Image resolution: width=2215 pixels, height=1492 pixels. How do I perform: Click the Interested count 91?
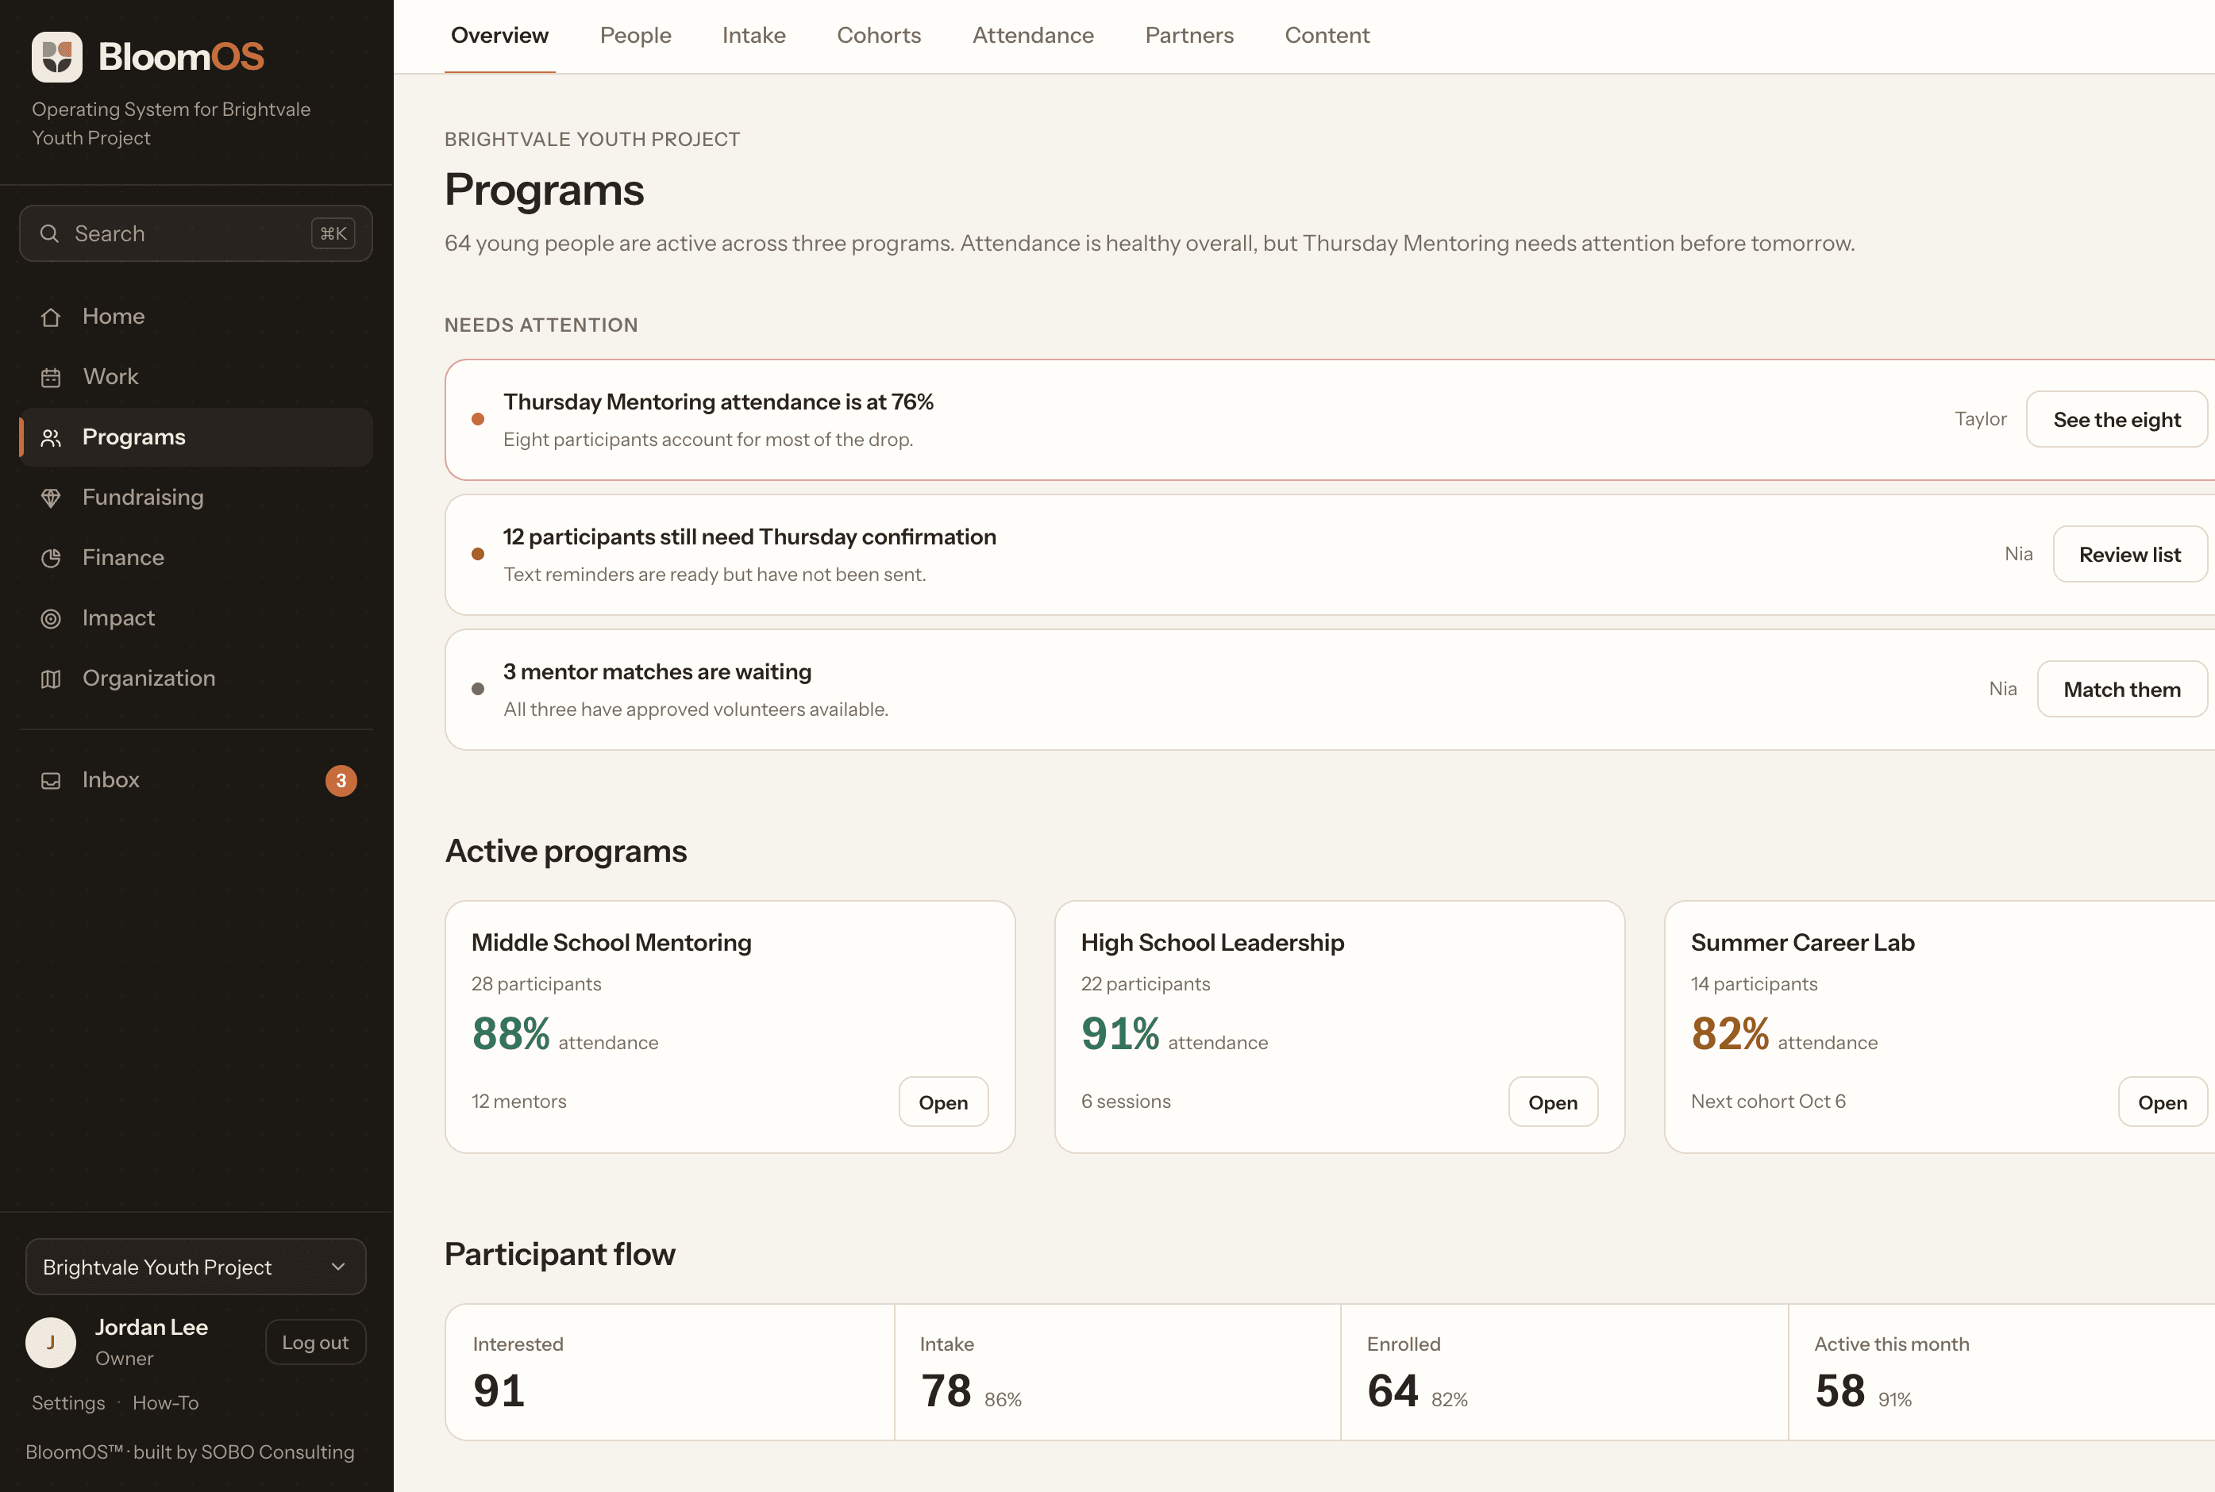[499, 1391]
